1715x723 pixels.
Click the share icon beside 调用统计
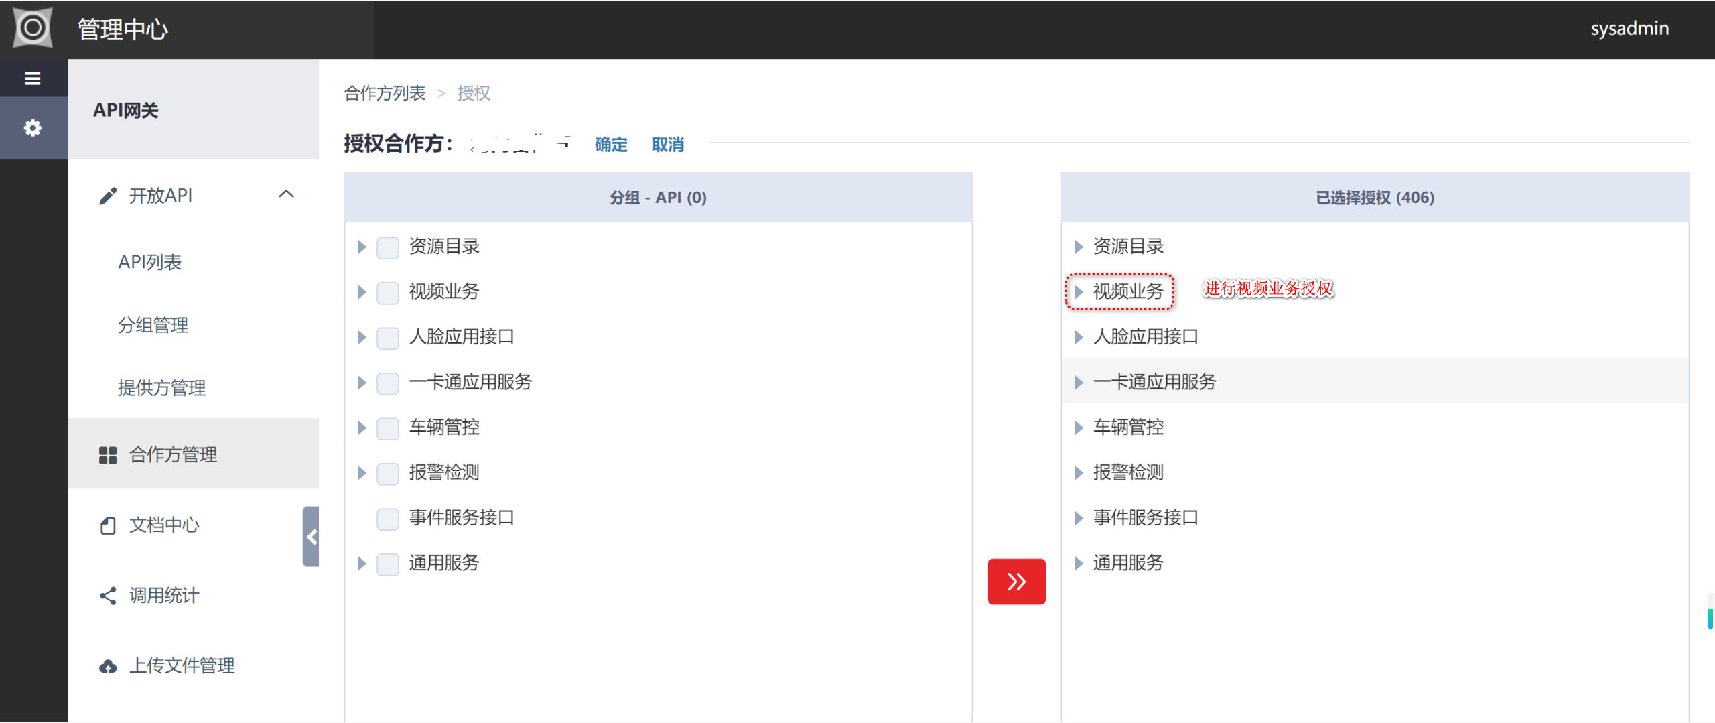[108, 595]
